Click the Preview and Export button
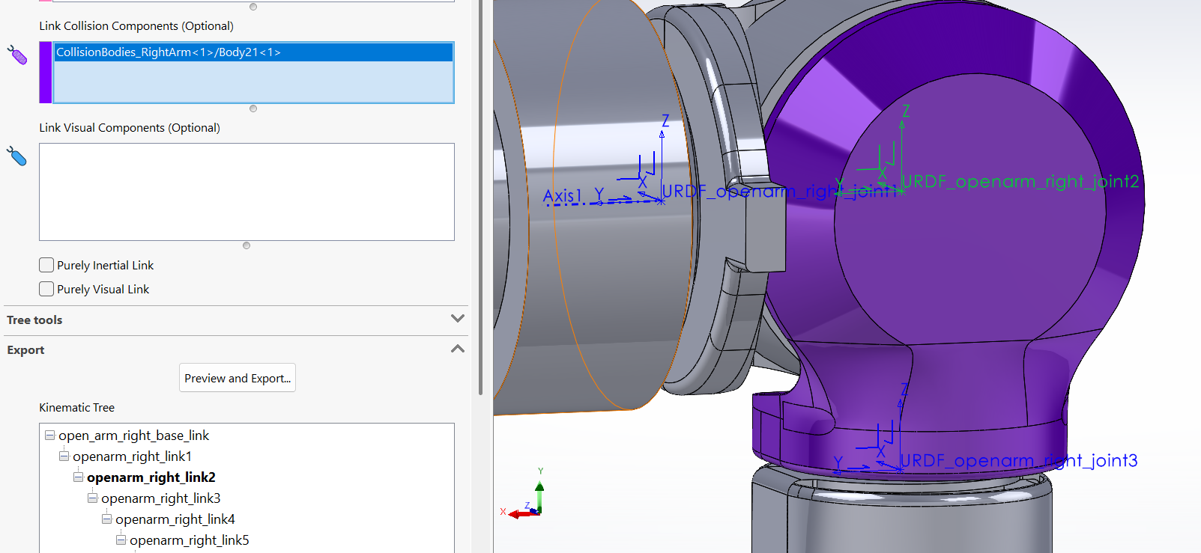 pos(238,378)
